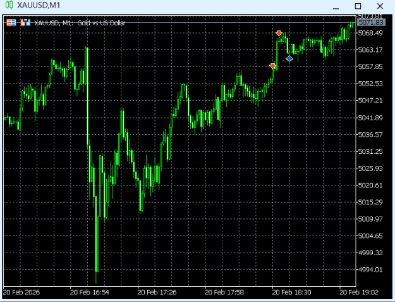The image size is (395, 302).
Task: Maximize the XAUUSD,M1 chart window
Action: (x=358, y=6)
